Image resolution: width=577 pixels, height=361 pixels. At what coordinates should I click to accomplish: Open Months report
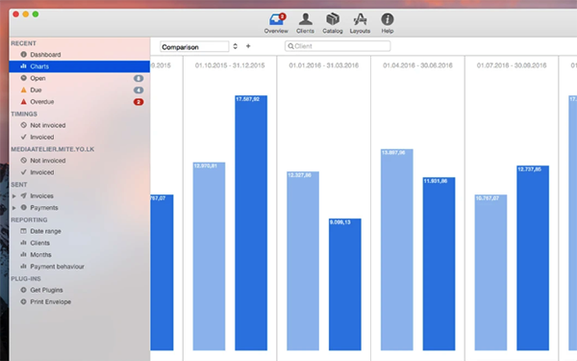[x=80, y=255]
